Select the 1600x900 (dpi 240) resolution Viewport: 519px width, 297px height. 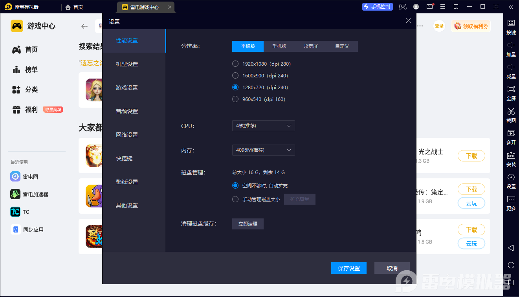[235, 75]
